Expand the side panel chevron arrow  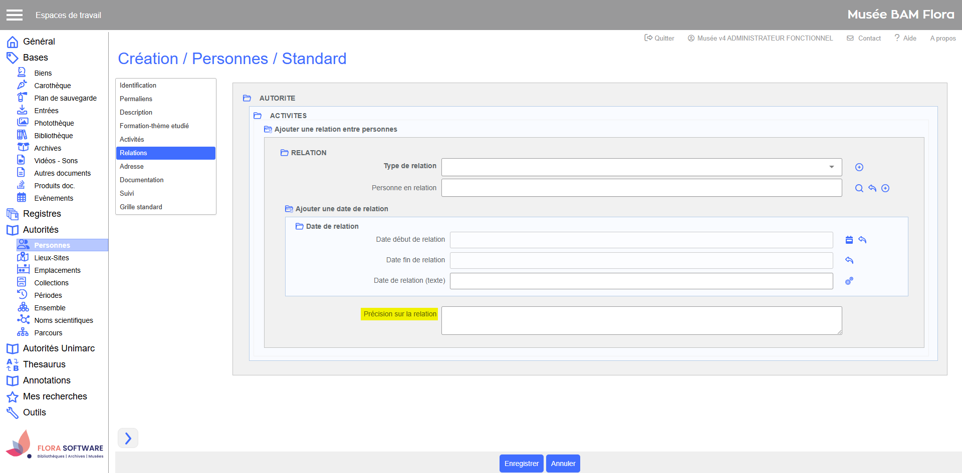point(128,438)
